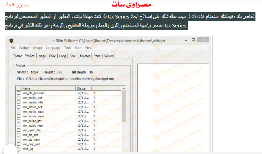The height and width of the screenshot is (154, 262).
Task: Click the widget list scroll-up arrow
Action: [x=124, y=88]
